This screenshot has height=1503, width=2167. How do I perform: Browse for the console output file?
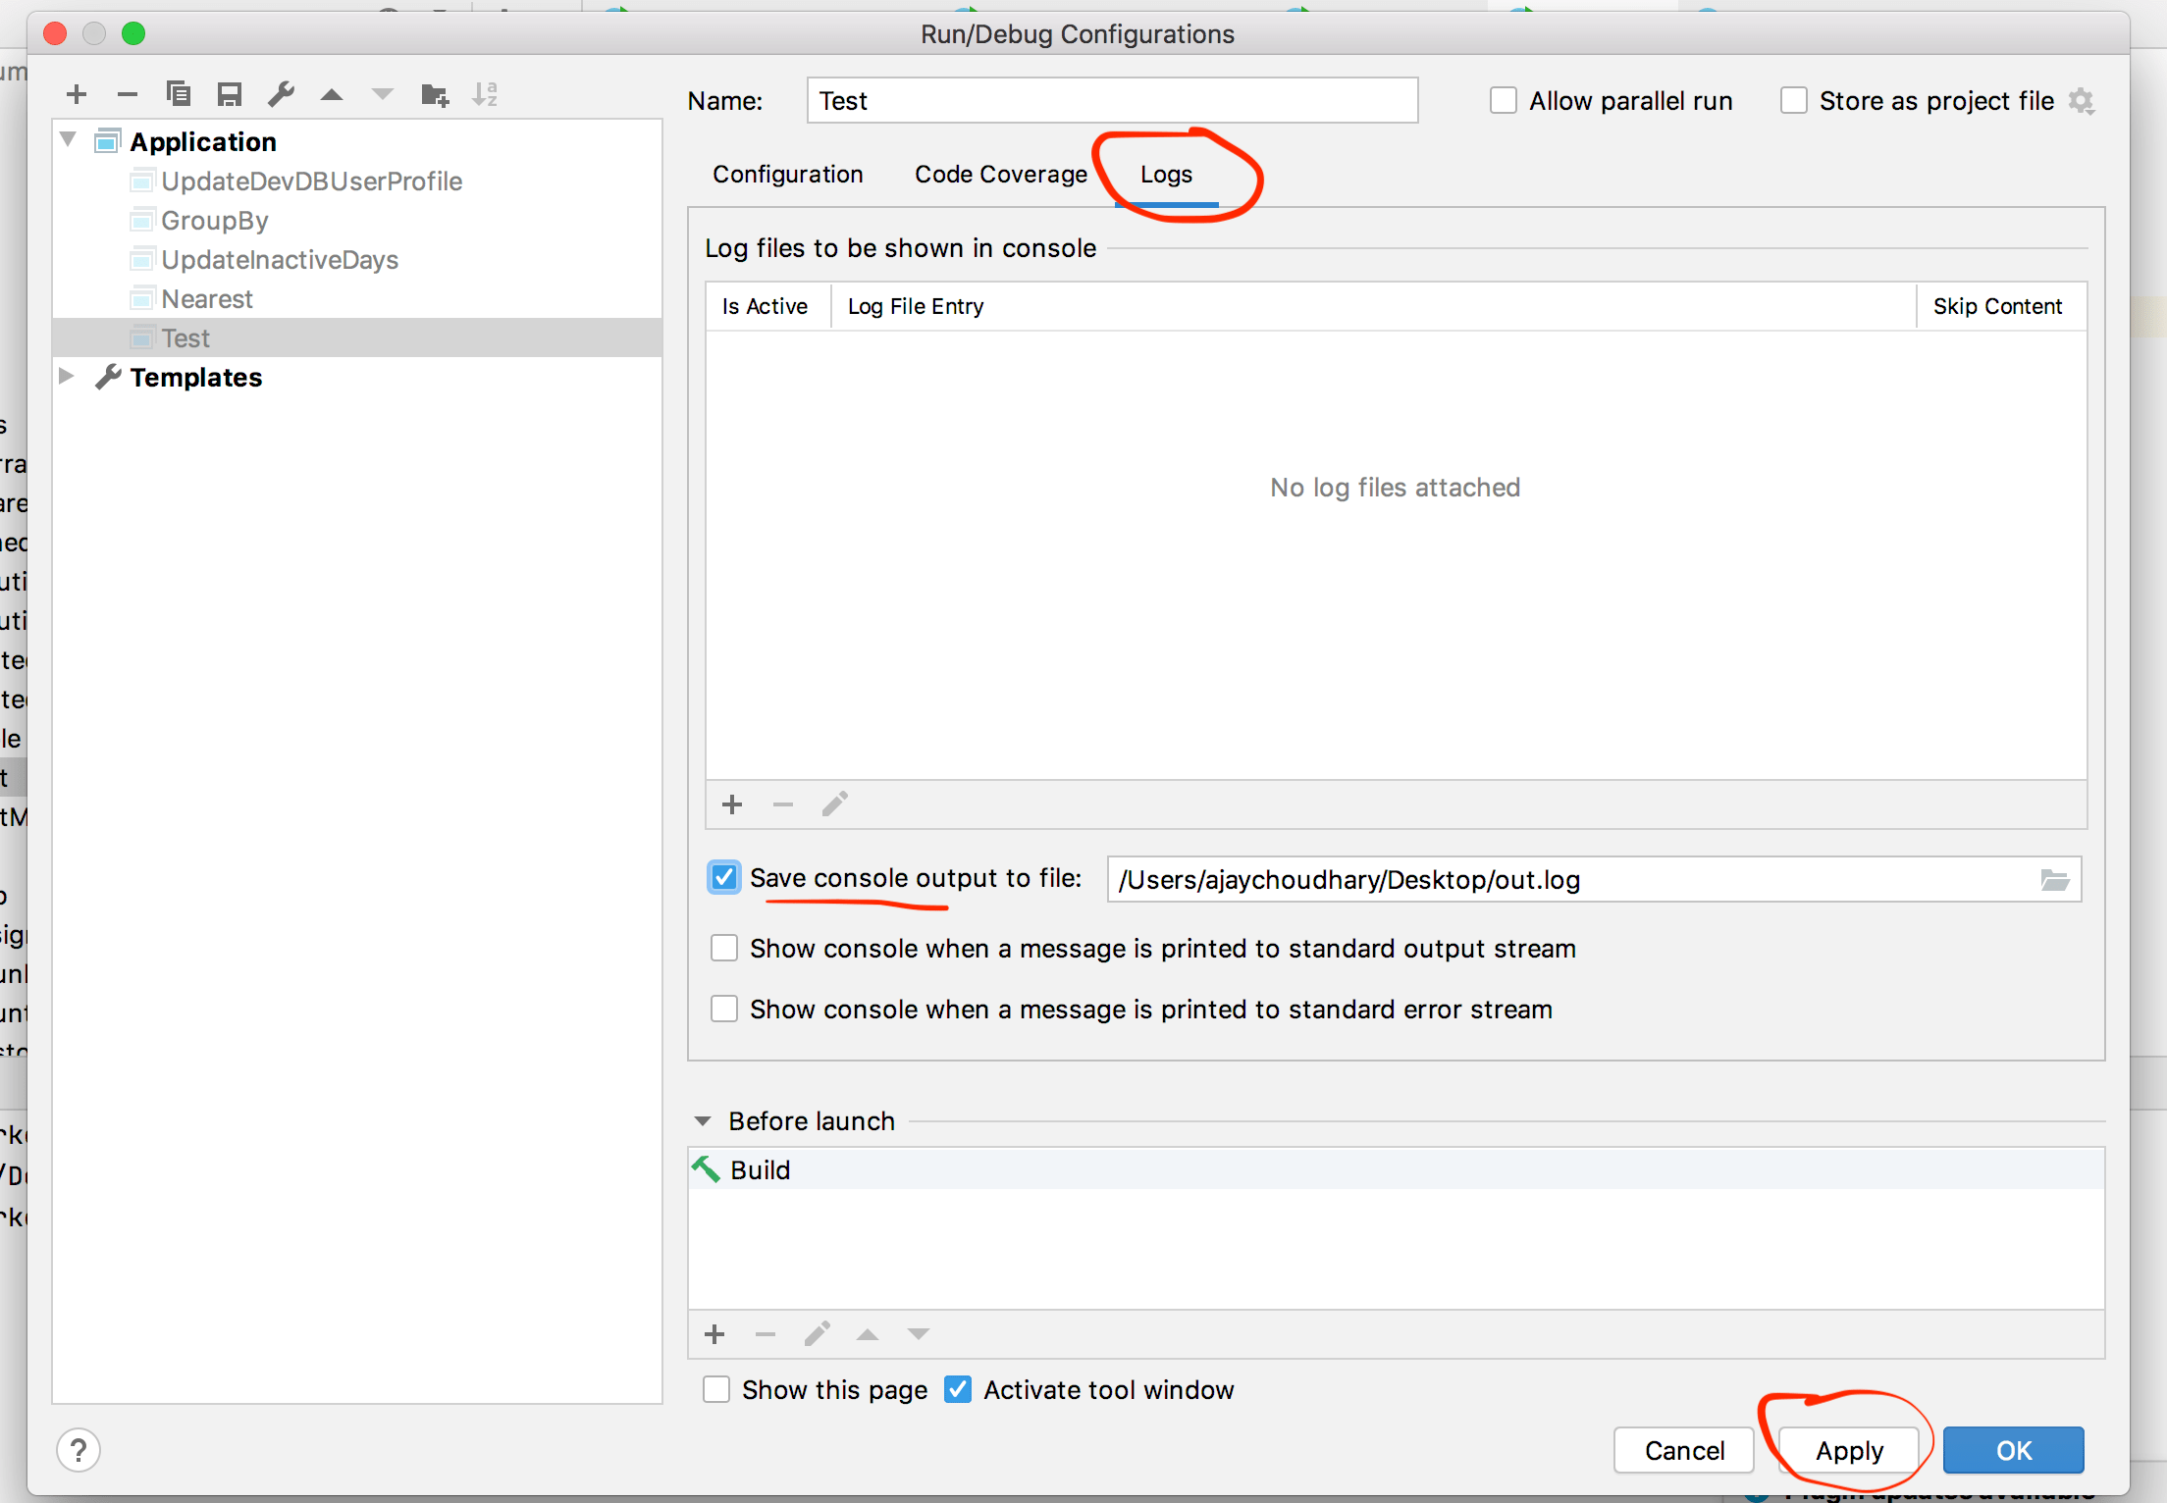tap(2056, 880)
